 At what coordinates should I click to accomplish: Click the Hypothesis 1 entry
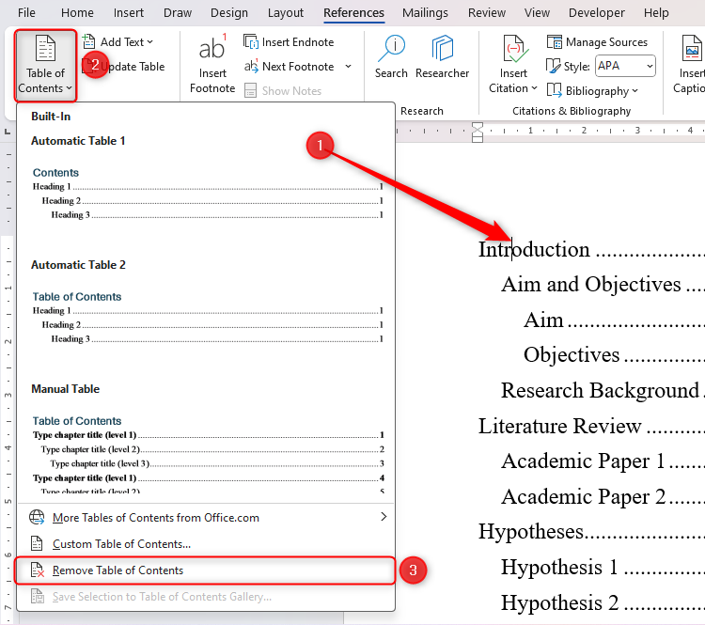pyautogui.click(x=559, y=568)
